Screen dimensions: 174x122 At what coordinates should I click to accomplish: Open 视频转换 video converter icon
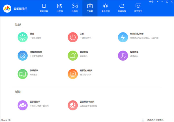pyautogui.click(x=123, y=56)
